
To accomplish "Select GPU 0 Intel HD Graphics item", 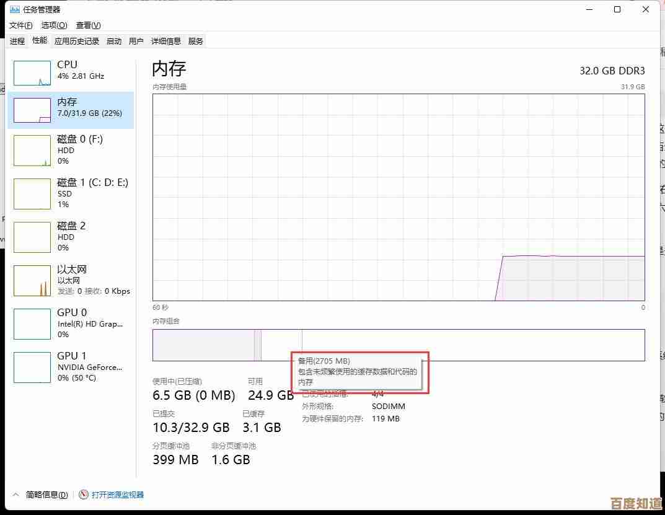I will pos(32,324).
